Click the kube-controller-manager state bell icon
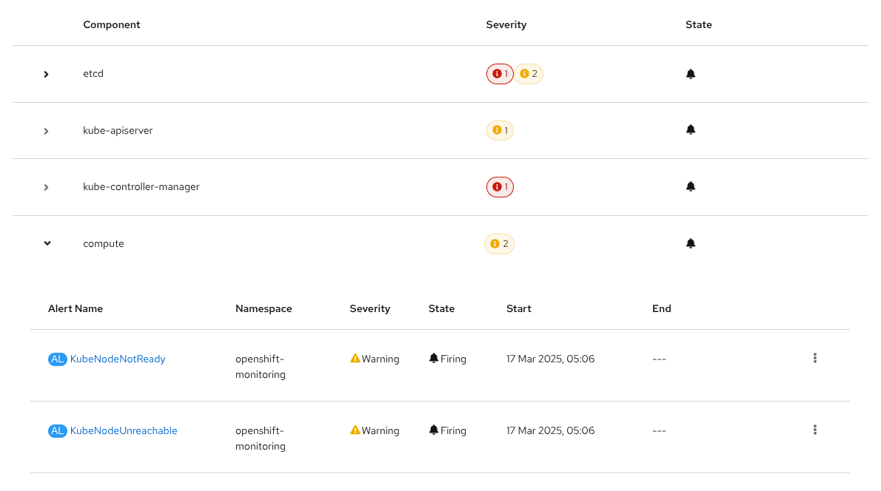Viewport: 881px width, 491px height. [x=691, y=186]
